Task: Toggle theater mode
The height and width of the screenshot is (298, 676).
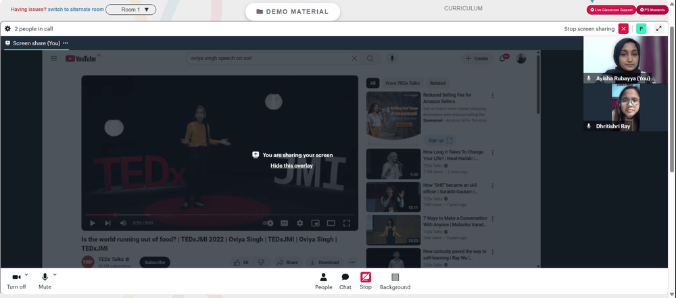Action: coord(331,223)
